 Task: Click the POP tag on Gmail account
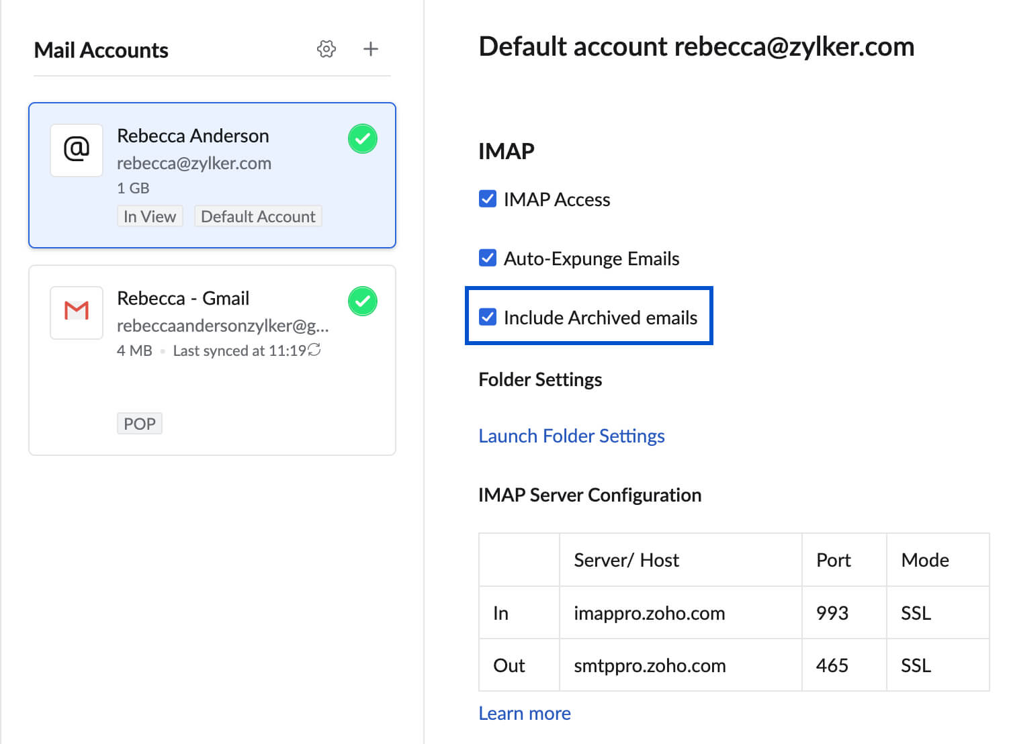click(x=139, y=424)
